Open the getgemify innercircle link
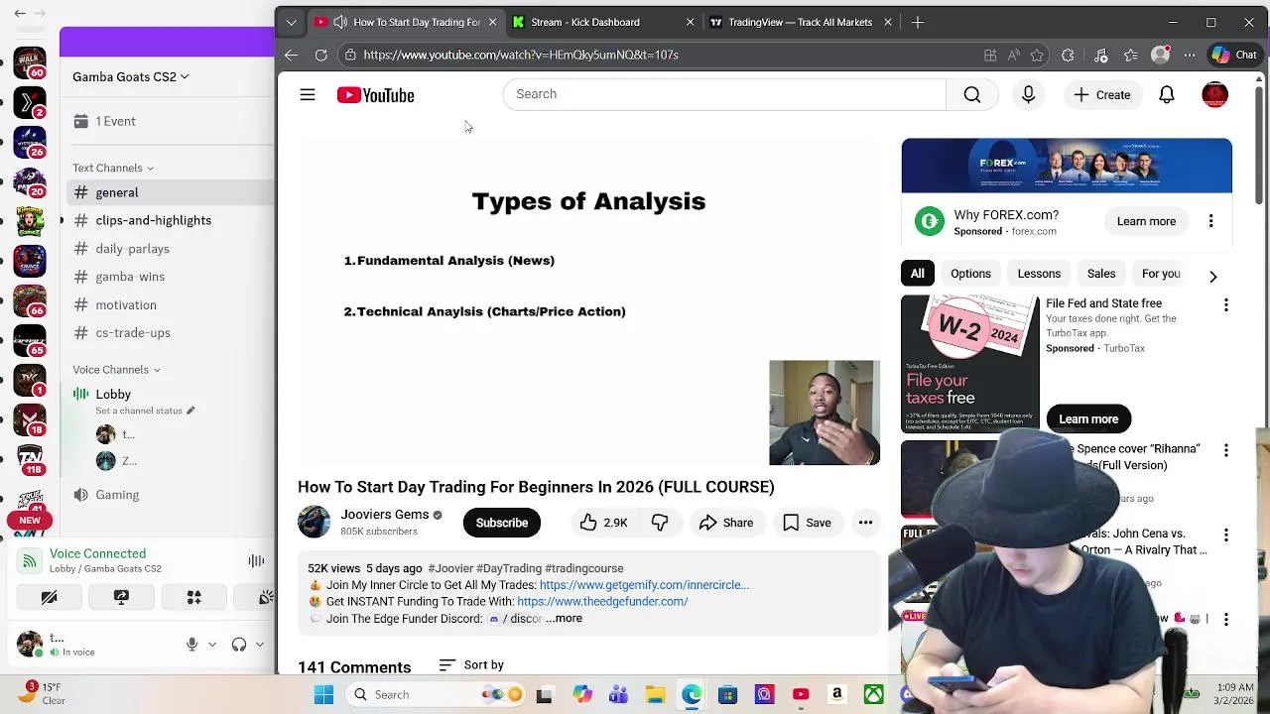The width and height of the screenshot is (1270, 714). point(644,585)
